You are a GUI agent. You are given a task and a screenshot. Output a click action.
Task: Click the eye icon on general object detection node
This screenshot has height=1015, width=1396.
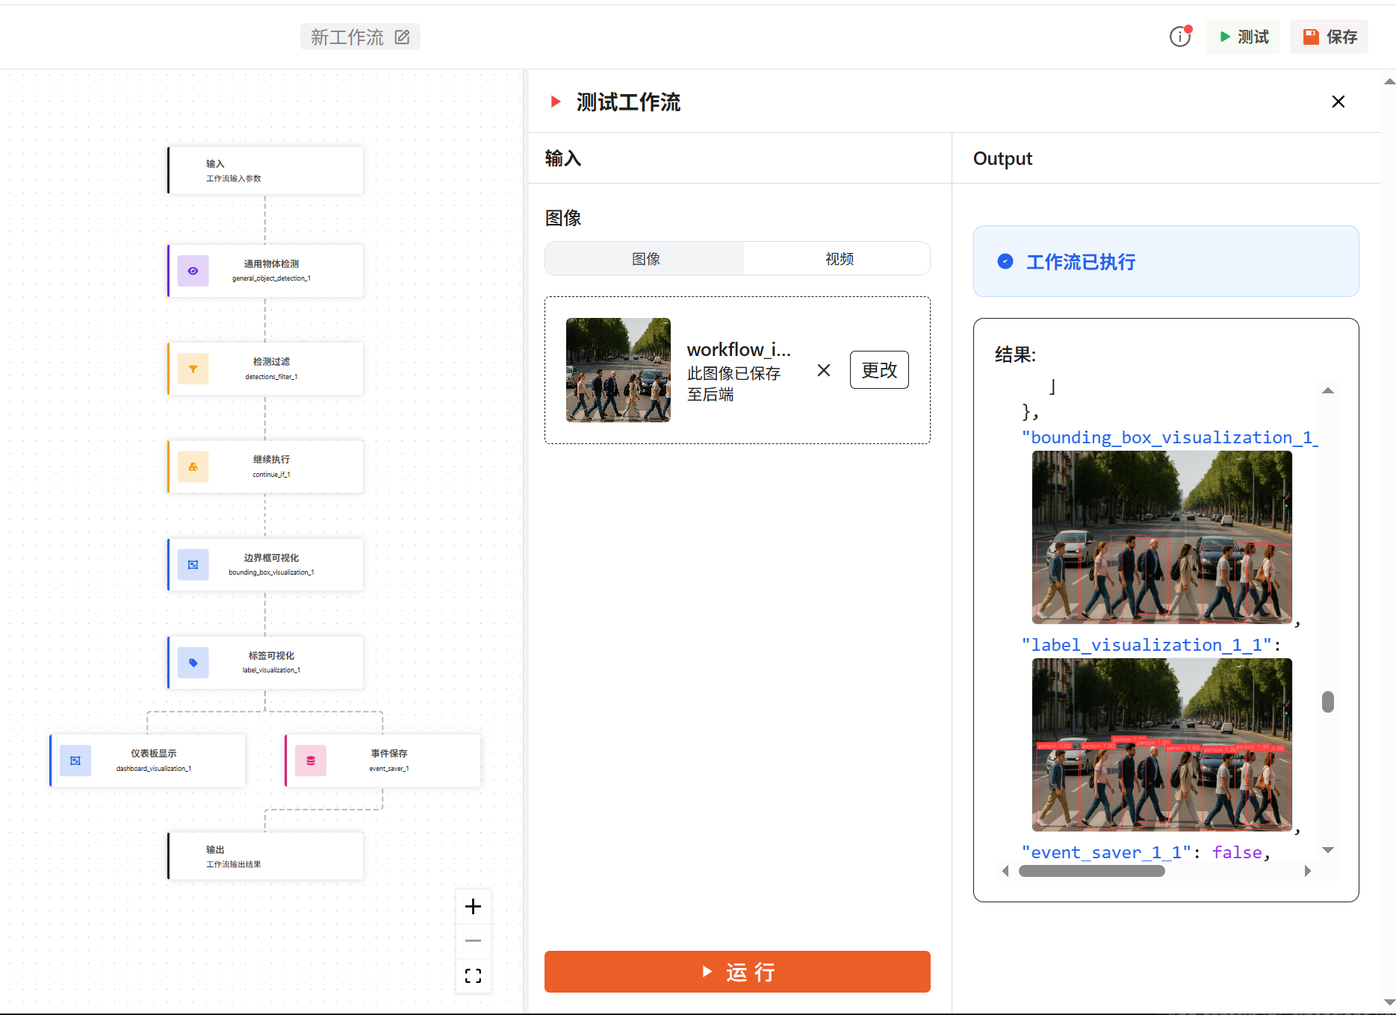click(193, 271)
